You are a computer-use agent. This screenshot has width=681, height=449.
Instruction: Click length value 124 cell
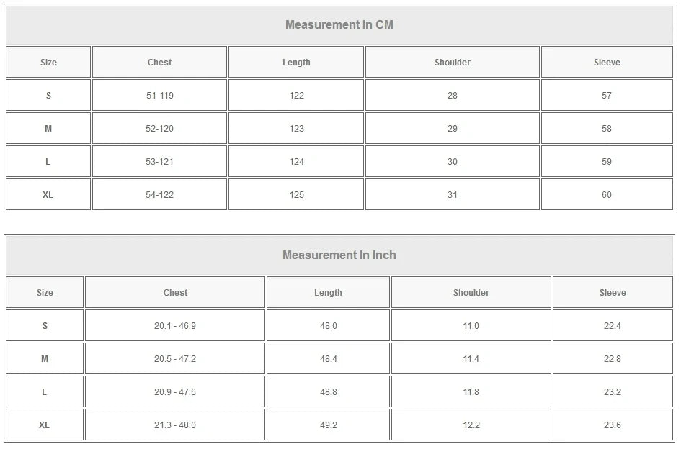tap(296, 162)
